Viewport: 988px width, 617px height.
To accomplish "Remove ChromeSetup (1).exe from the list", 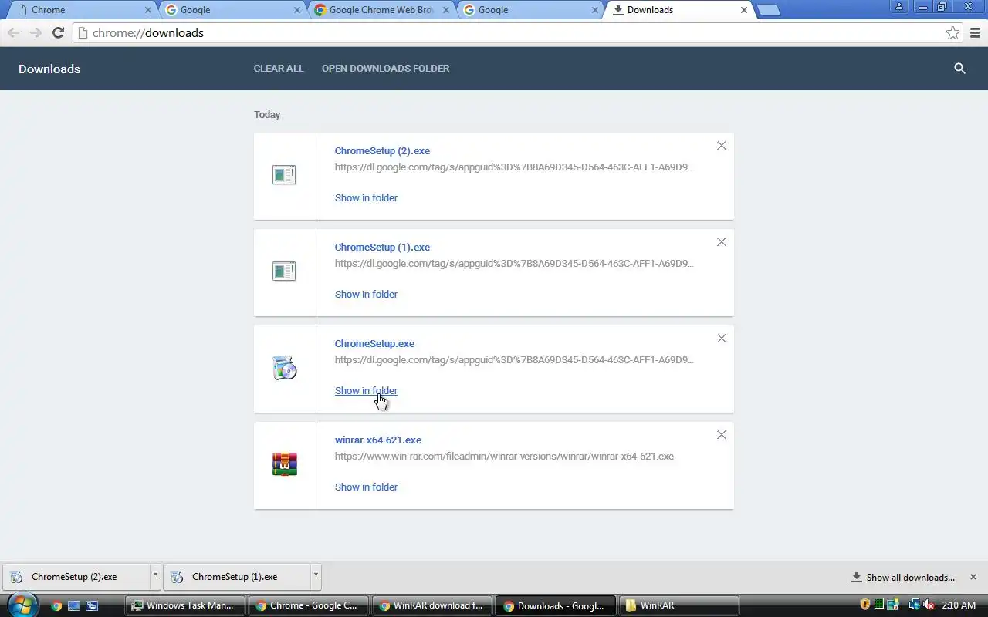I will [721, 242].
